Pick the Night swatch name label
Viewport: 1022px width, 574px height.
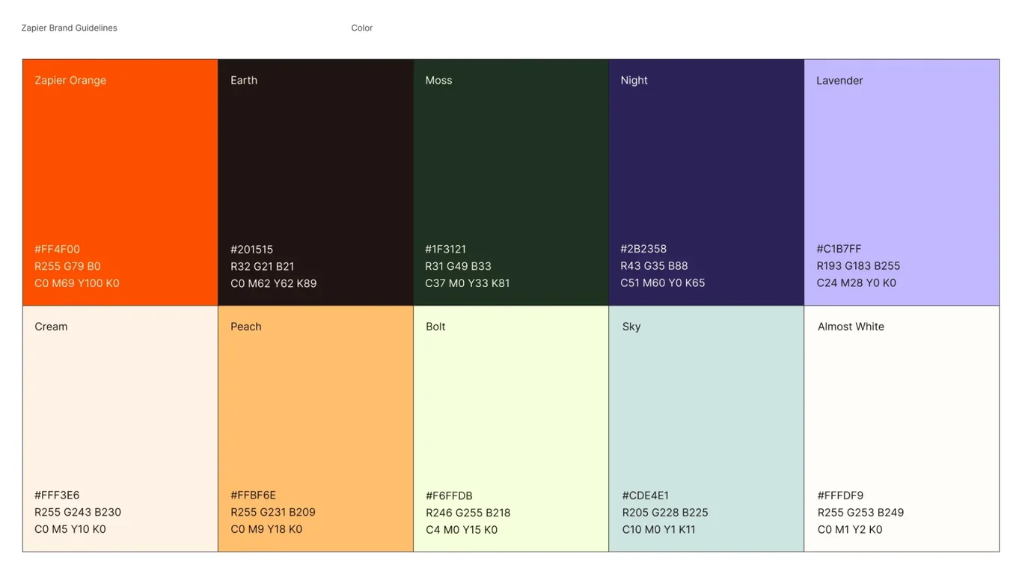pyautogui.click(x=634, y=80)
